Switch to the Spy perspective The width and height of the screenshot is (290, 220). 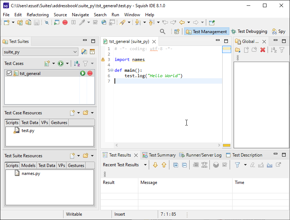tap(278, 31)
